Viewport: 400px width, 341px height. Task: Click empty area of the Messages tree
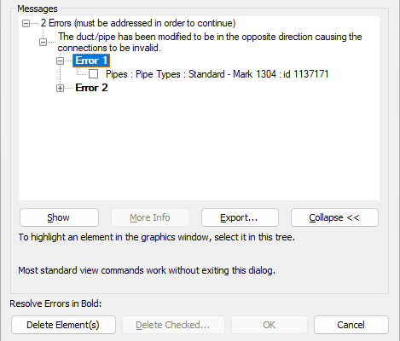pos(199,147)
